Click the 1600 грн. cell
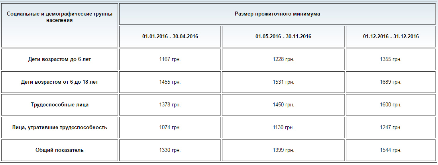This screenshot has width=438, height=165. [x=391, y=105]
